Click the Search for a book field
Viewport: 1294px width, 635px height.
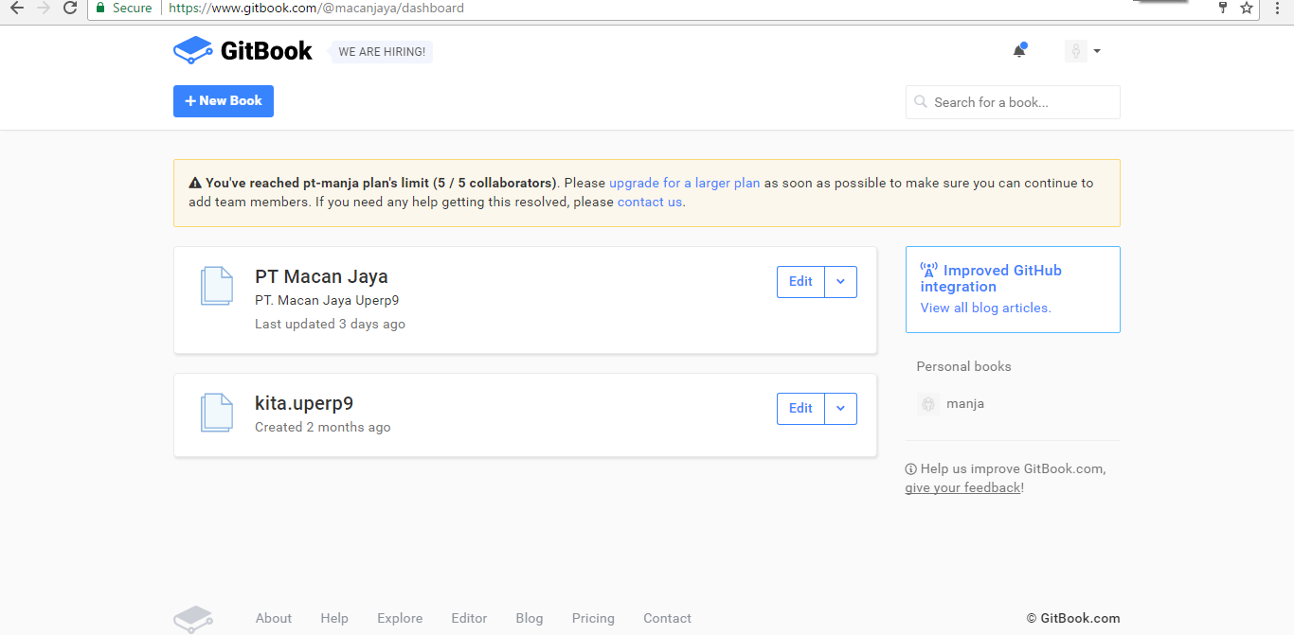coord(1013,102)
